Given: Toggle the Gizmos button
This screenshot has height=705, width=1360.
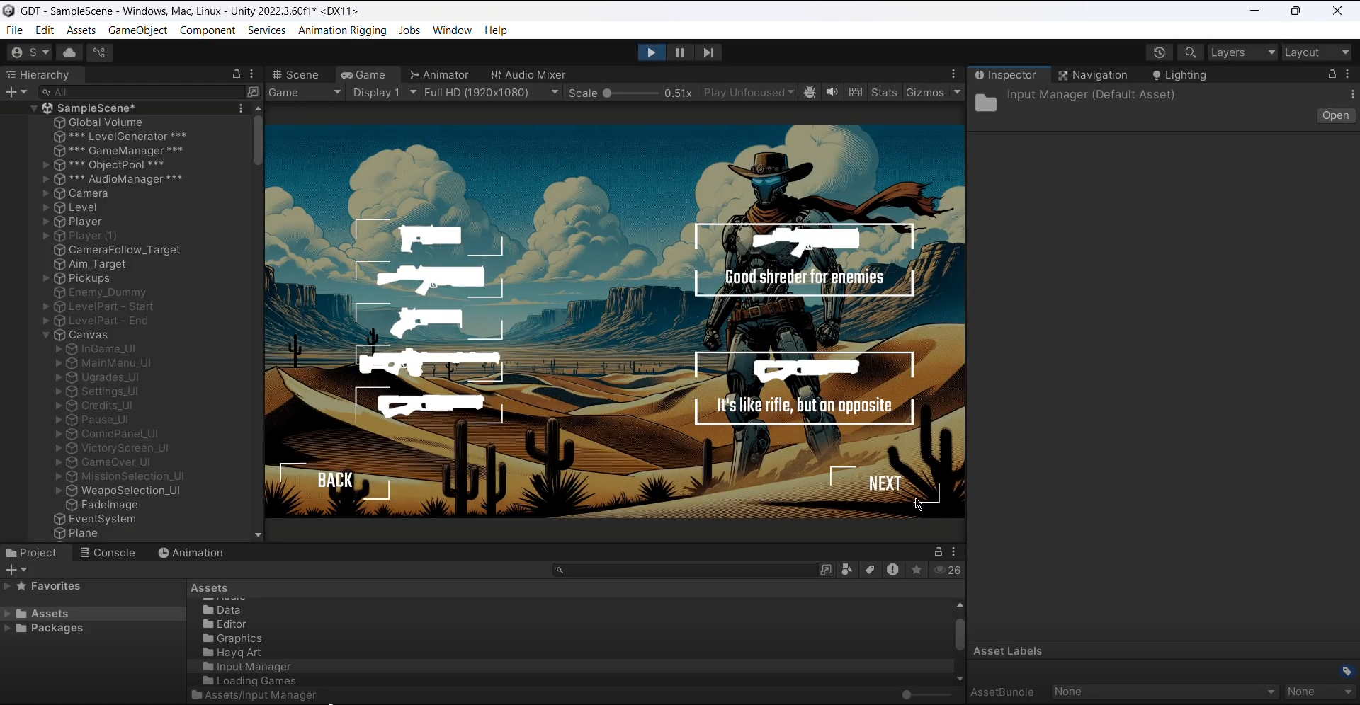Looking at the screenshot, I should tap(925, 93).
